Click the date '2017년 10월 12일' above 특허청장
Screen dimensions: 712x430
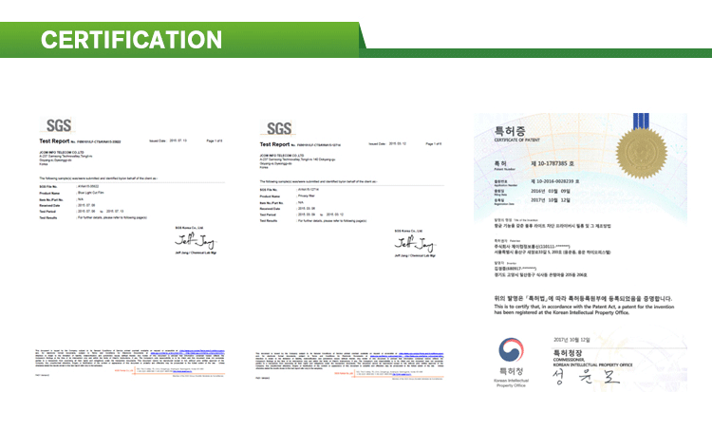pyautogui.click(x=571, y=340)
